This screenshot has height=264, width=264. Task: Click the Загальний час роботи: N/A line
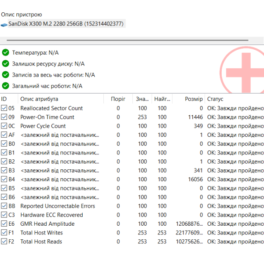(x=47, y=86)
